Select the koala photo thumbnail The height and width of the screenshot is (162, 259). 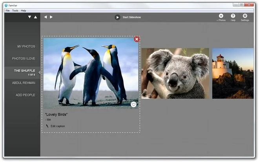pos(175,73)
